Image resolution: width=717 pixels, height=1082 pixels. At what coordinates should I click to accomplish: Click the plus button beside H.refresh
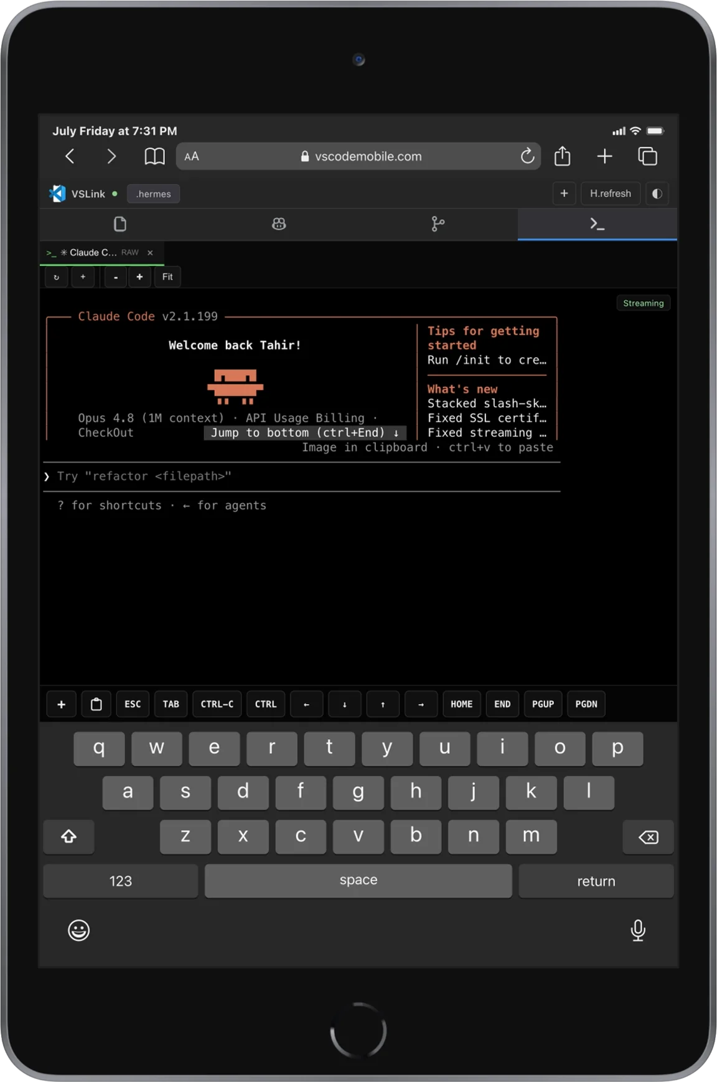coord(564,194)
